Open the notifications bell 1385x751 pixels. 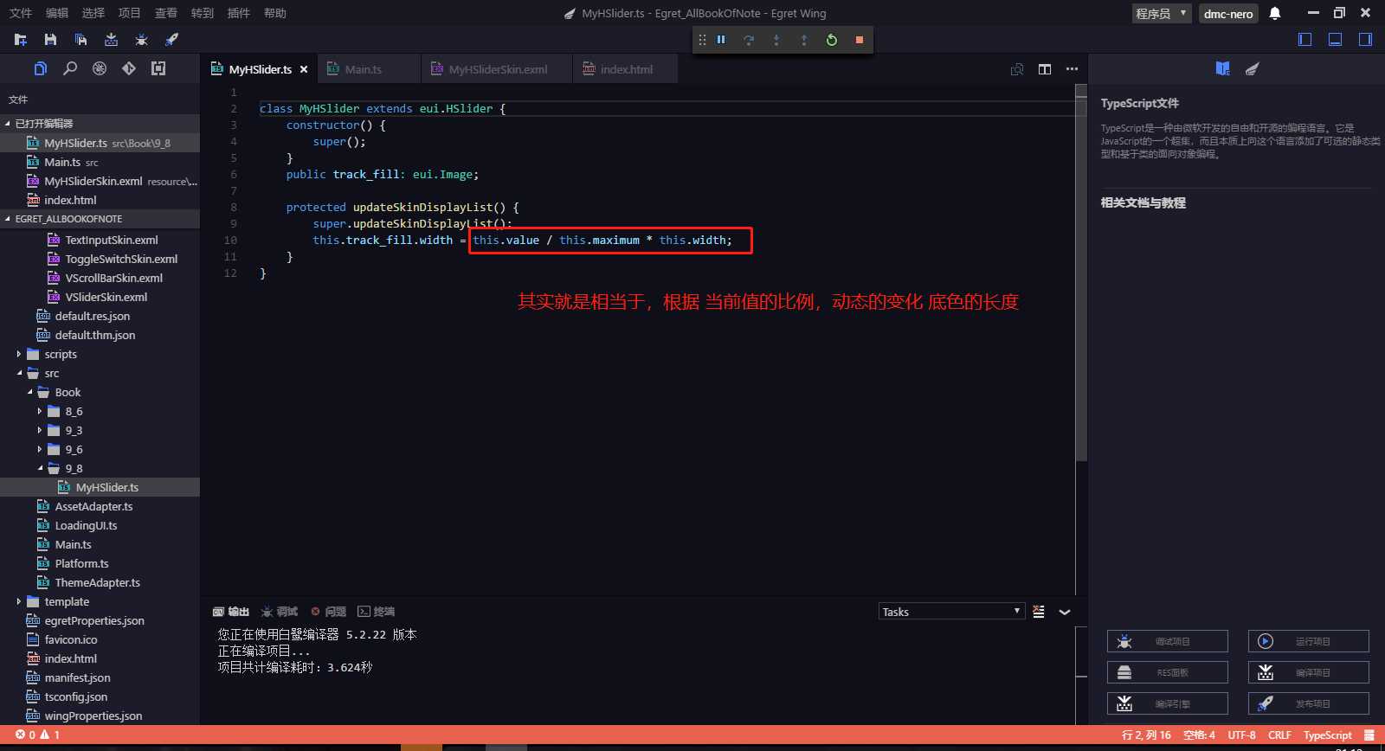1275,13
